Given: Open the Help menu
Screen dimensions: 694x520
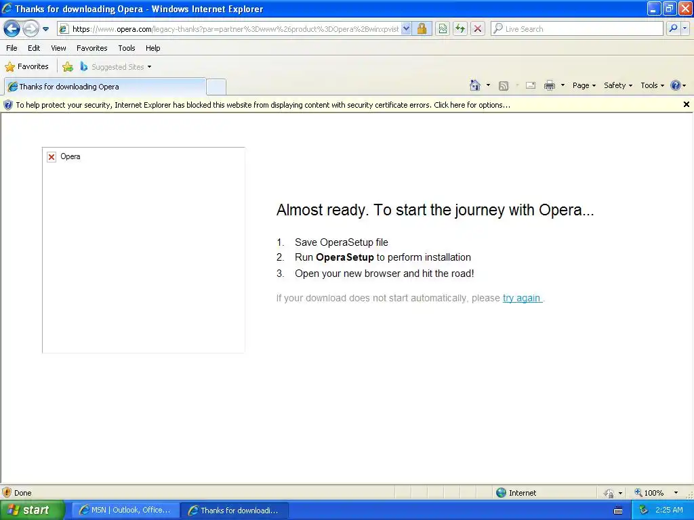Looking at the screenshot, I should pos(152,48).
